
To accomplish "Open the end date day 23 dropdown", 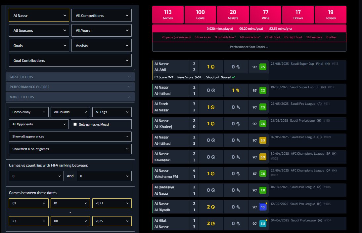I will coord(29,221).
